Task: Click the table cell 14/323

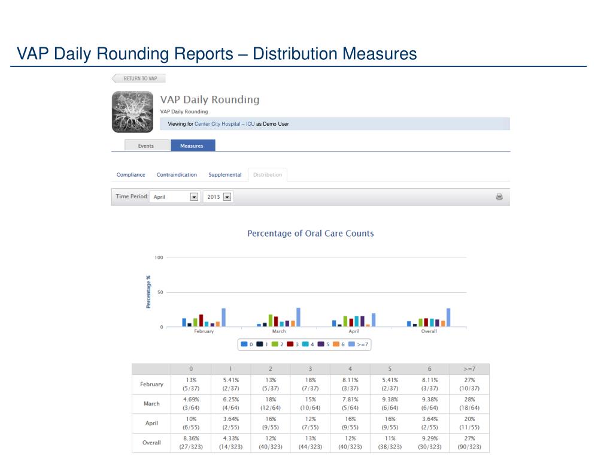Action: 230,443
